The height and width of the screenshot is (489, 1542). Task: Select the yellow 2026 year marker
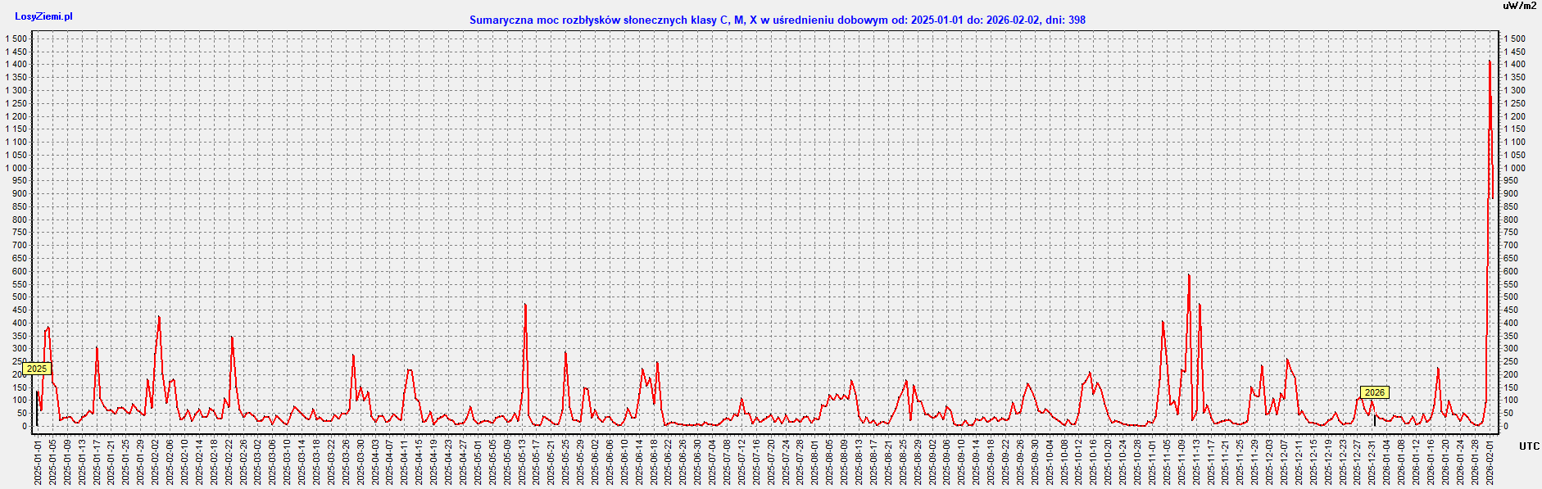click(x=1374, y=392)
